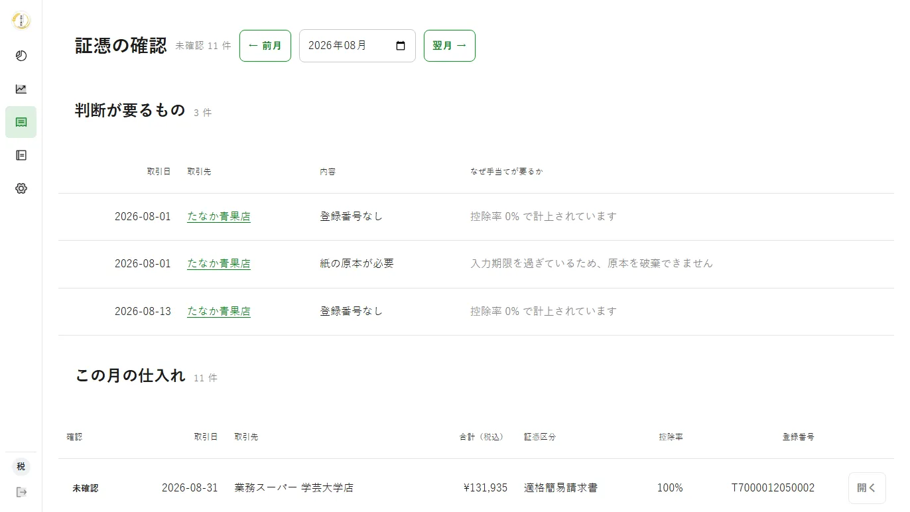Click the app logo at sidebar top
The image size is (910, 512).
tap(21, 21)
